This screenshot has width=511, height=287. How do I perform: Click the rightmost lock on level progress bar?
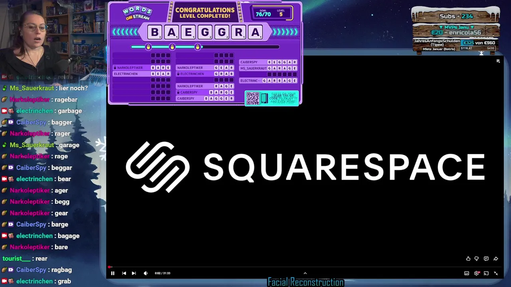[x=197, y=47]
